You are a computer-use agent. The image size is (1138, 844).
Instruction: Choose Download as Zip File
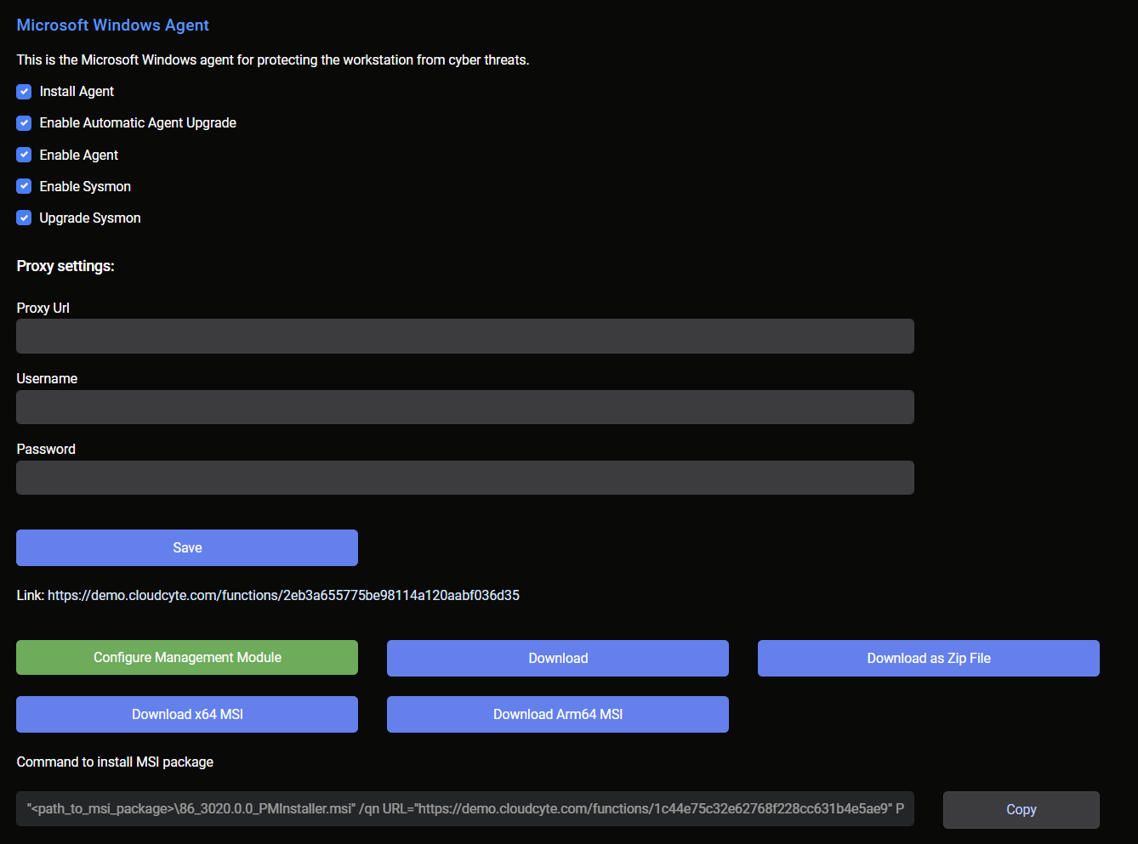point(928,659)
